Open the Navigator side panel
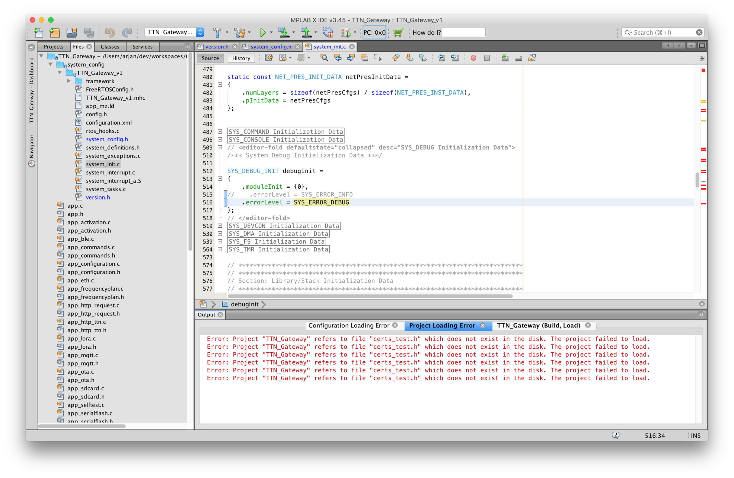The height and width of the screenshot is (478, 734). 31,150
